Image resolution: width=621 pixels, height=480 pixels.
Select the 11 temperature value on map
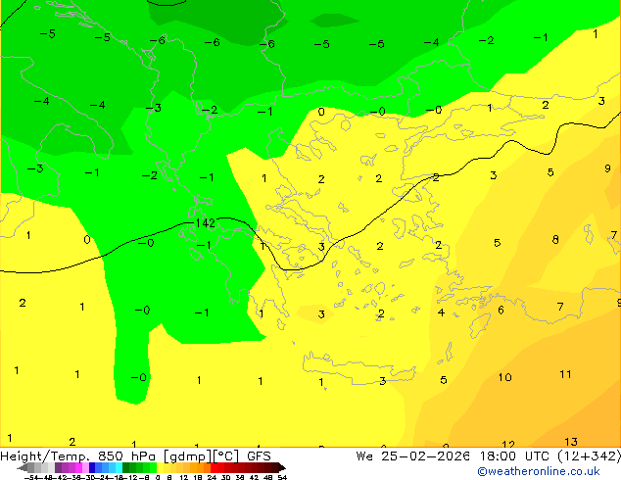(x=565, y=374)
